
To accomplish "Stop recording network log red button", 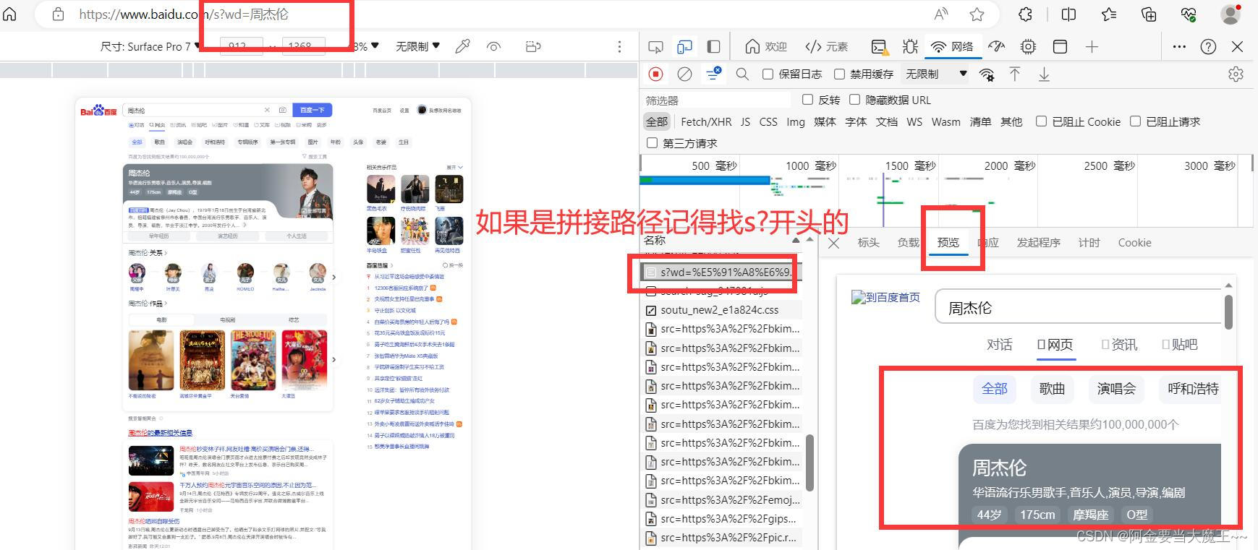I will point(655,74).
